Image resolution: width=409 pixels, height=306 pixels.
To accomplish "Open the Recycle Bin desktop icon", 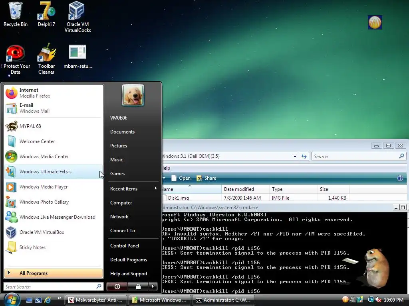I will point(16,14).
